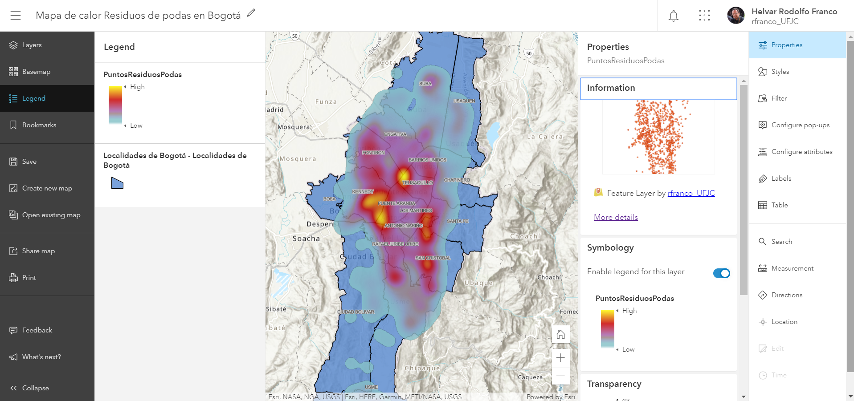
Task: Zoom in on the map
Action: coord(560,358)
